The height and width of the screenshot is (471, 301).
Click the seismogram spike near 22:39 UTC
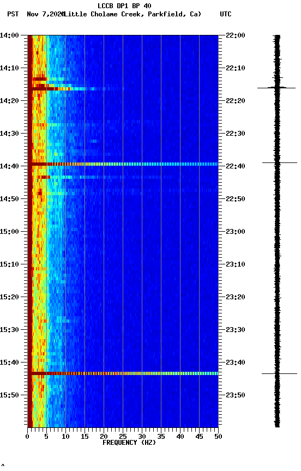(x=280, y=163)
